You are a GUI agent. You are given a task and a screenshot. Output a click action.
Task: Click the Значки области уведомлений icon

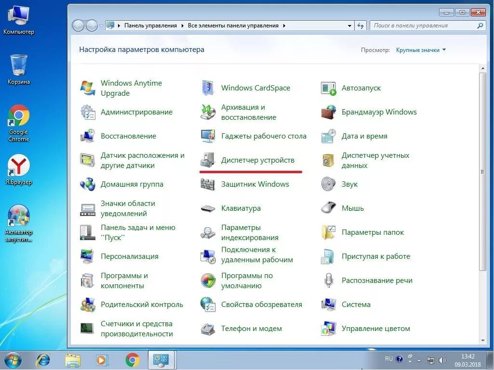click(88, 209)
